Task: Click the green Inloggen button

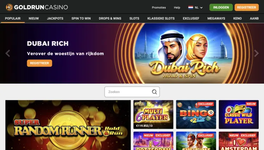Action: (x=221, y=7)
